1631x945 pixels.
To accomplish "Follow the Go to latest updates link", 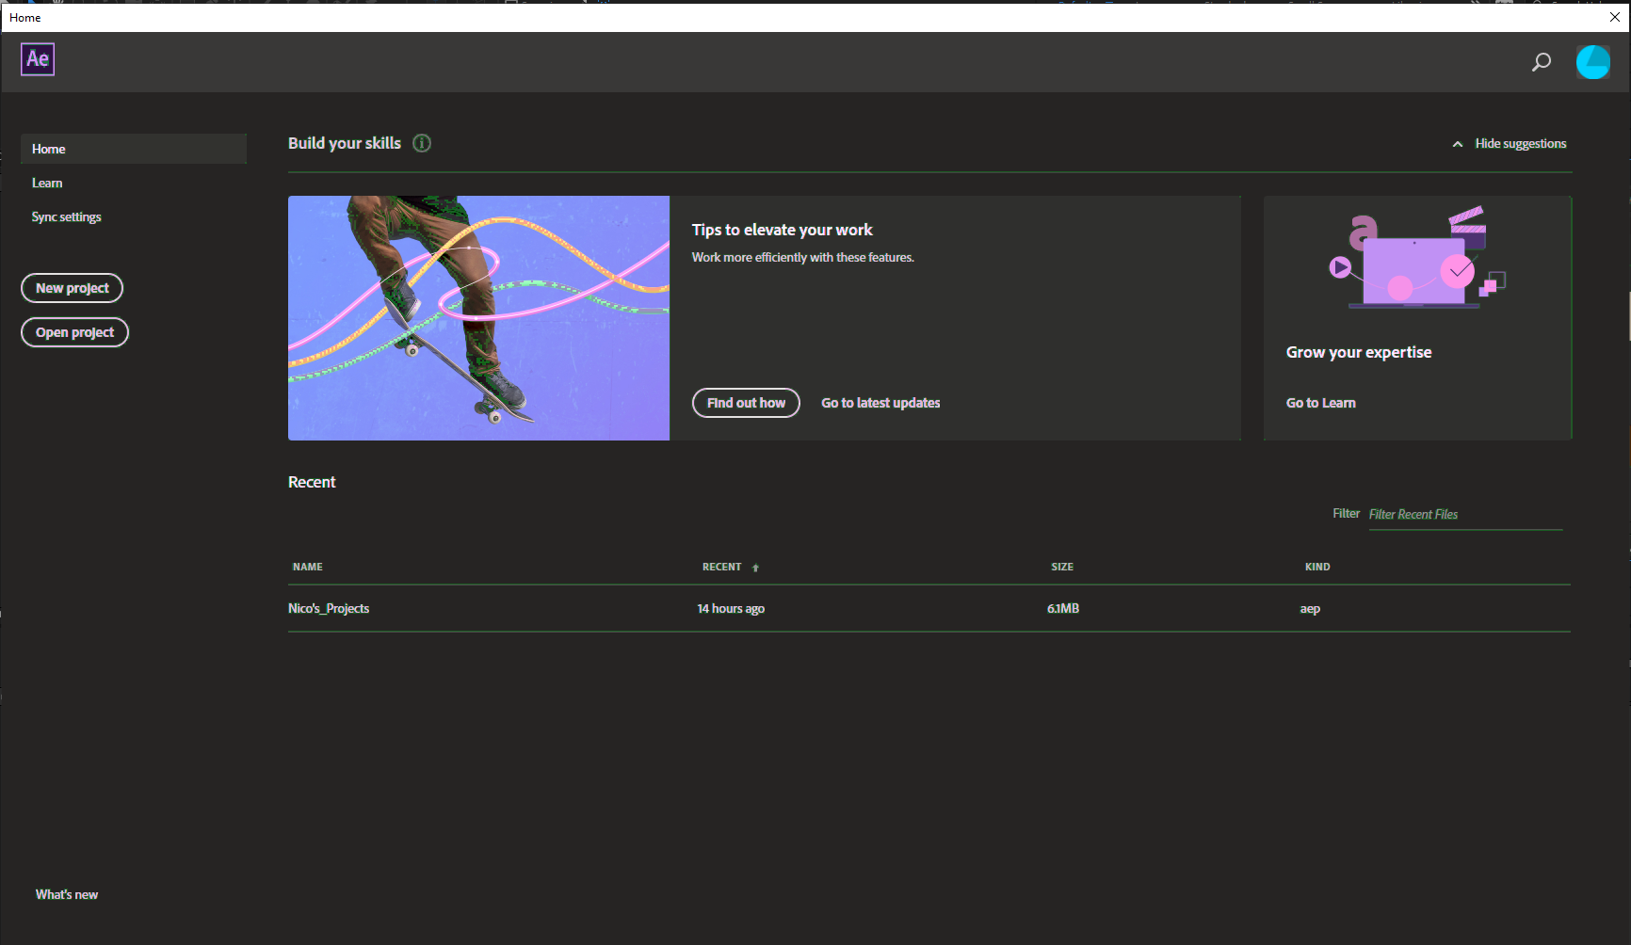I will point(880,402).
